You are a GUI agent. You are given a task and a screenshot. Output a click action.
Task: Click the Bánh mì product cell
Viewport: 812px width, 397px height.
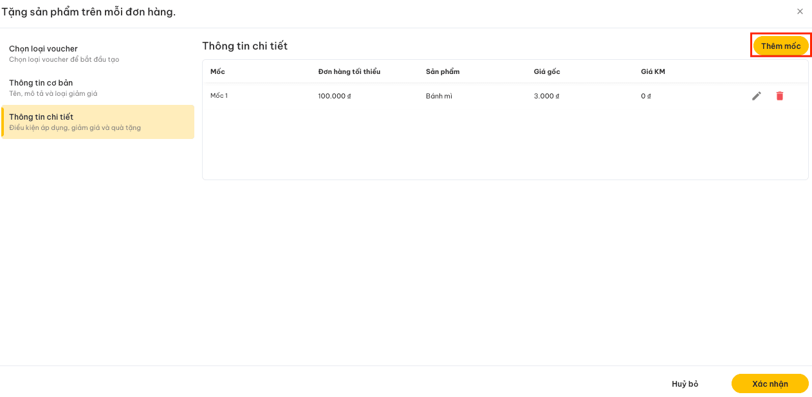pyautogui.click(x=439, y=96)
